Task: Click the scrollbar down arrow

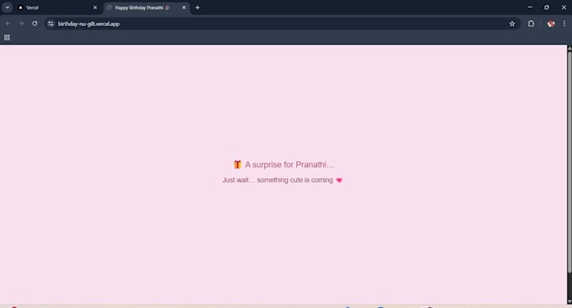Action: click(569, 301)
